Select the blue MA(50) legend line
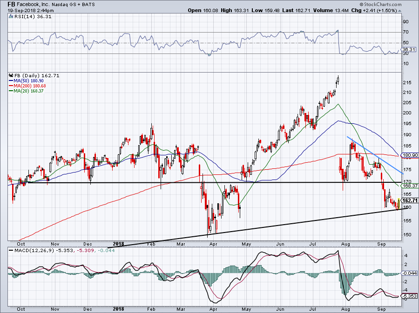Screen dimensions: 419x313 coord(11,81)
